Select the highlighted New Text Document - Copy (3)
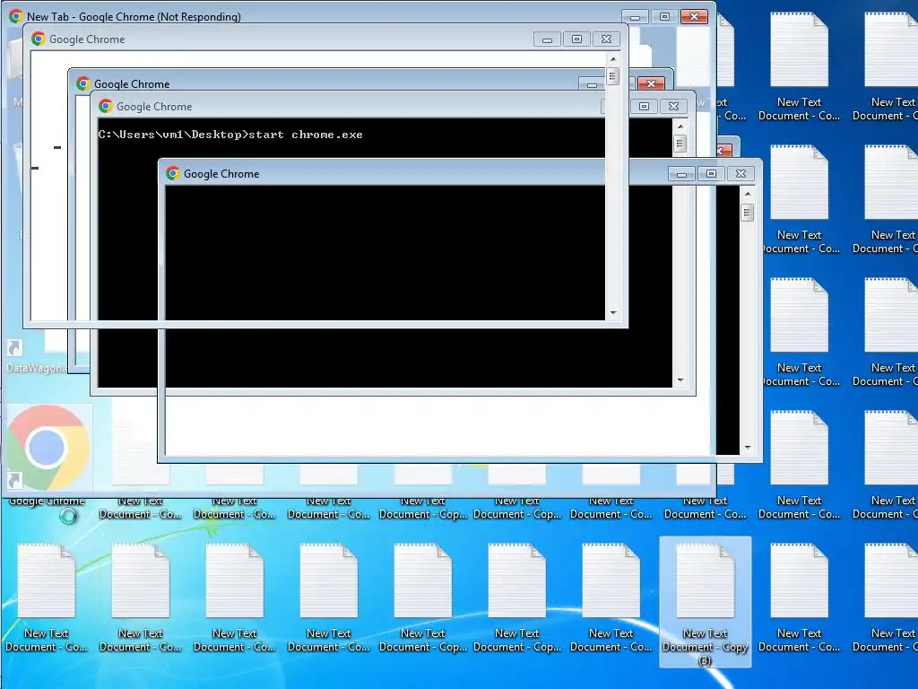The height and width of the screenshot is (689, 918). (x=705, y=602)
